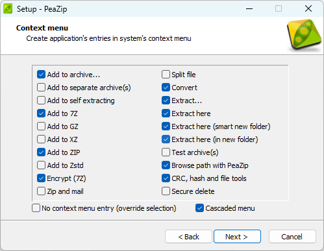This screenshot has width=324, height=251.
Task: Uncheck the Convert checkbox
Action: [x=166, y=88]
